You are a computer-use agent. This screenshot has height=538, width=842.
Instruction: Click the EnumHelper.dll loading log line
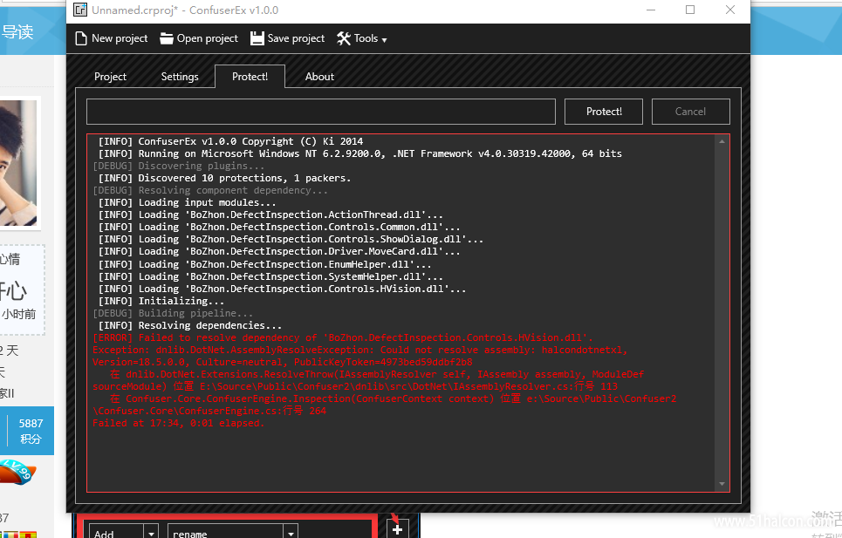click(x=264, y=264)
